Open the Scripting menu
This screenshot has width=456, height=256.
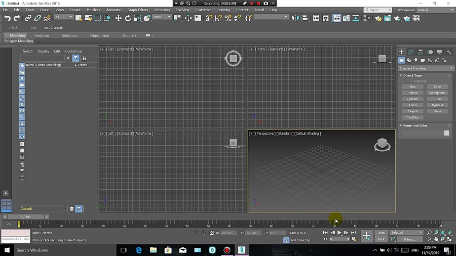click(223, 10)
